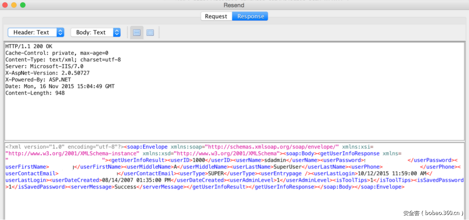Image resolution: width=469 pixels, height=220 pixels.
Task: Select the Response tab
Action: click(x=251, y=16)
